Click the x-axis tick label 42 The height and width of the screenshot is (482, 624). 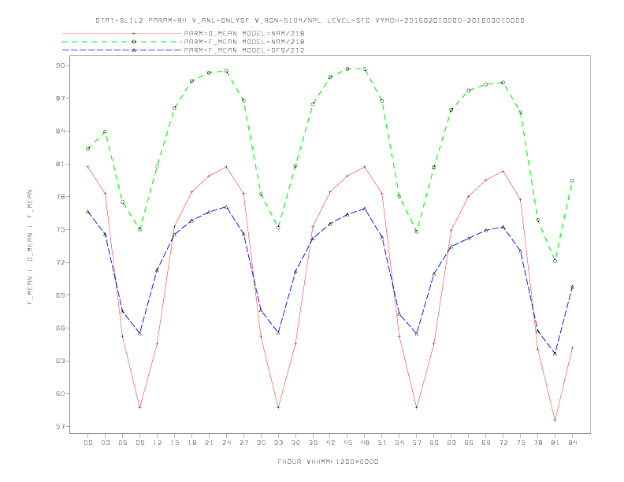330,443
